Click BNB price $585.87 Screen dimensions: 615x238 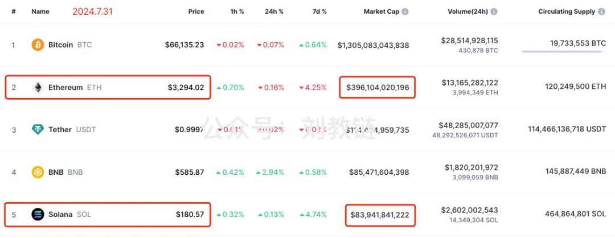[190, 172]
